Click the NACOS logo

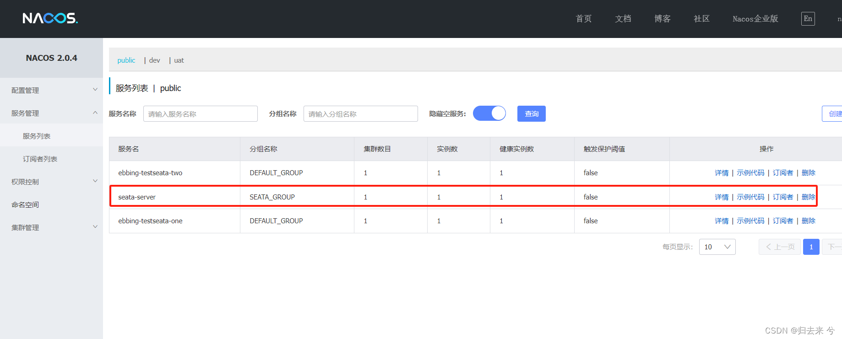(x=50, y=18)
